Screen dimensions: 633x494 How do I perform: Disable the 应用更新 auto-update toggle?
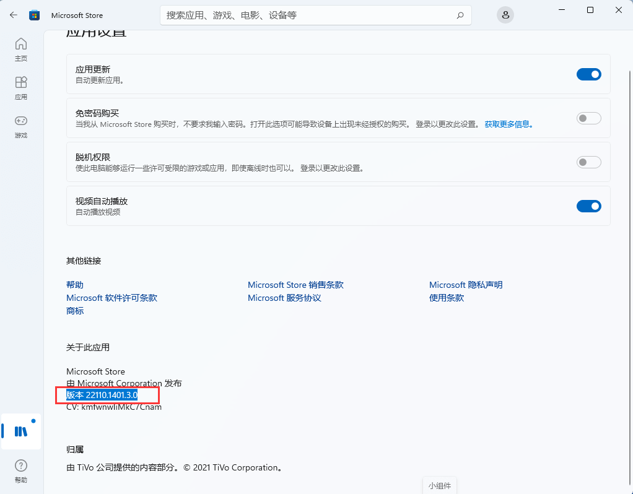coord(588,74)
